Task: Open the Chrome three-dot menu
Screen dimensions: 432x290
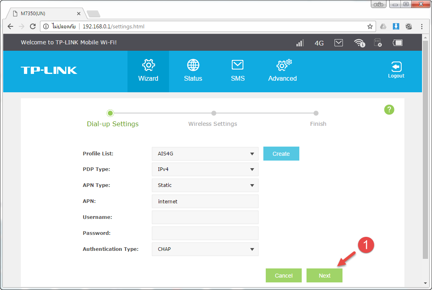Action: [x=422, y=26]
